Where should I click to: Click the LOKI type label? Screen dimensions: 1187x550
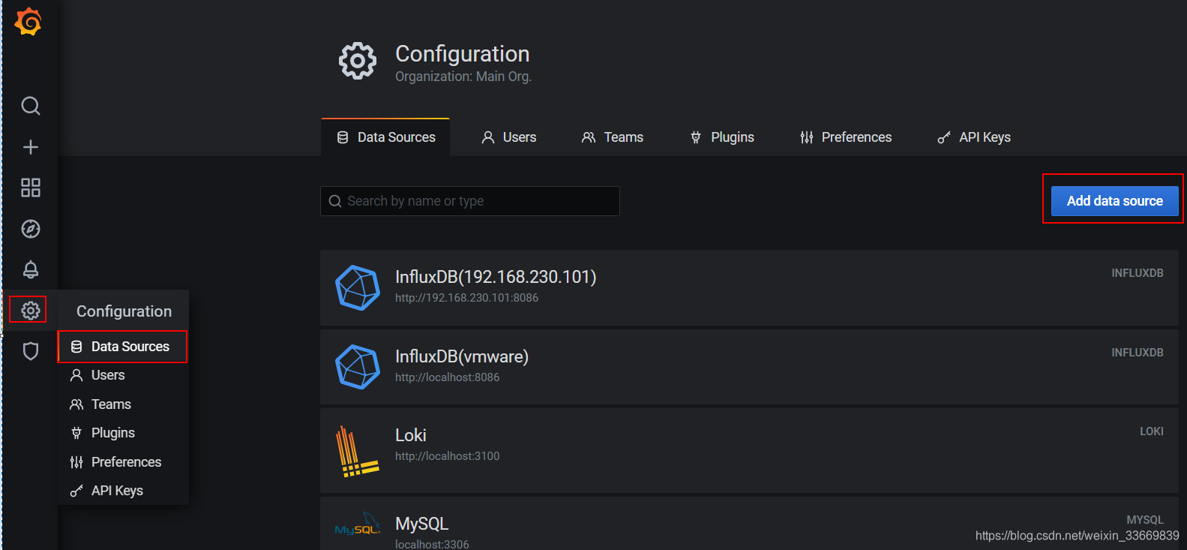coord(1151,431)
